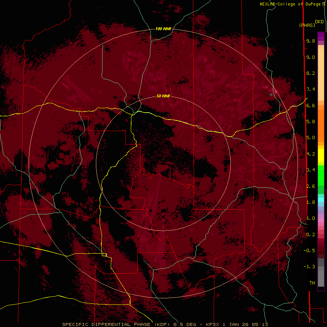Click the 2.6 legend value
The image size is (327, 327).
click(x=311, y=186)
